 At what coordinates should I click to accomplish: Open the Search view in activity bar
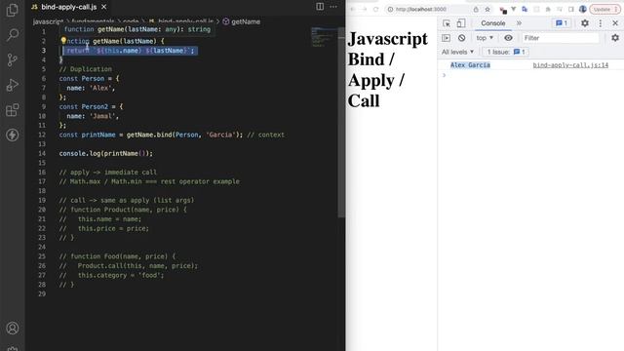(x=13, y=35)
